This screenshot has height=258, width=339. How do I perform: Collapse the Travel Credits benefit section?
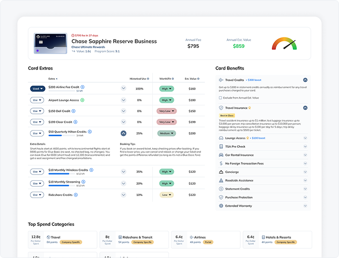coord(305,80)
